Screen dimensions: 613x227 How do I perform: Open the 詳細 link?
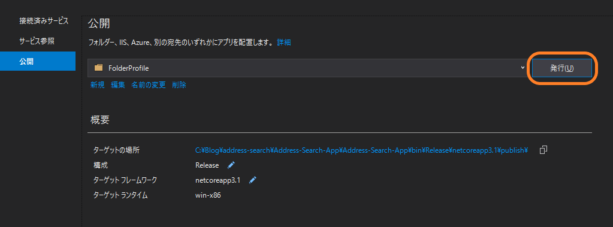click(x=284, y=42)
